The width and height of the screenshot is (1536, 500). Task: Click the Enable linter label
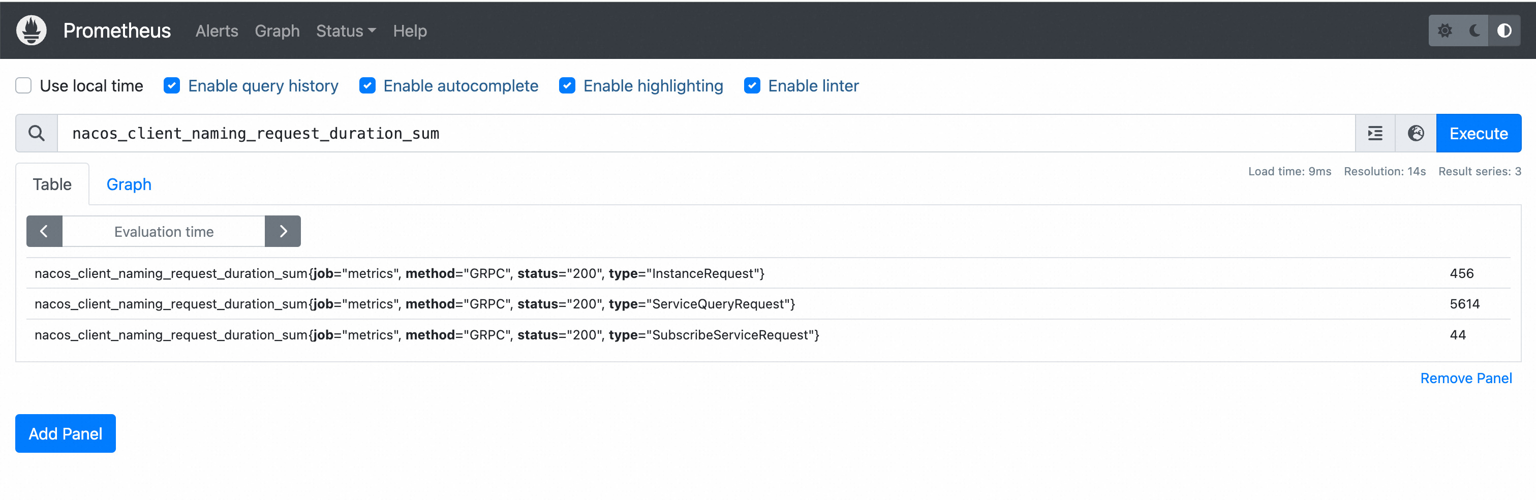(813, 86)
